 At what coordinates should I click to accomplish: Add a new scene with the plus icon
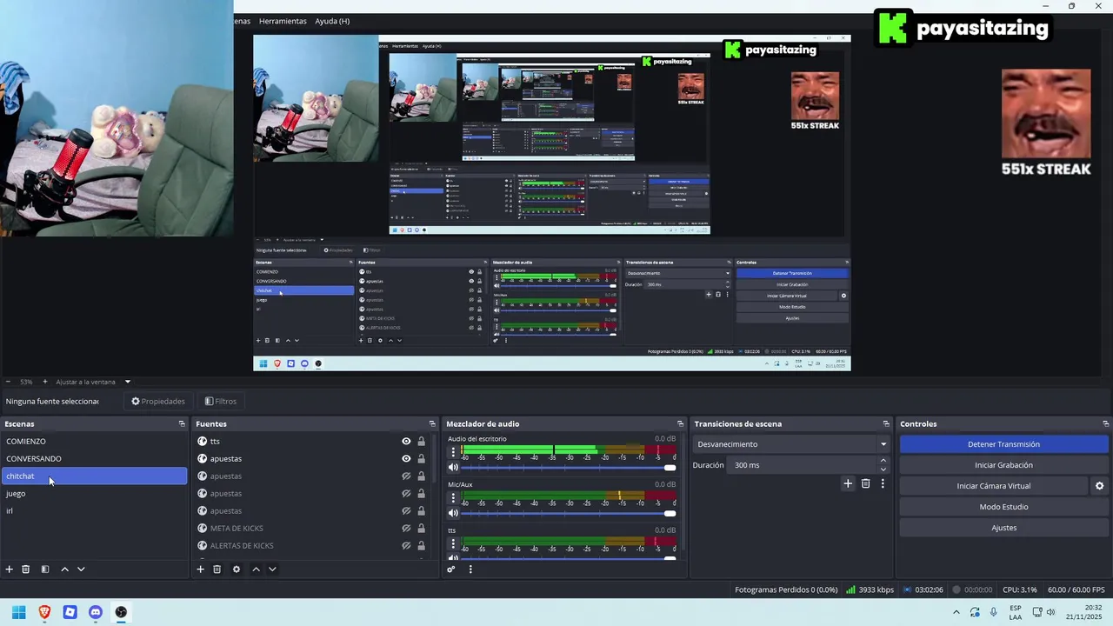click(x=10, y=569)
